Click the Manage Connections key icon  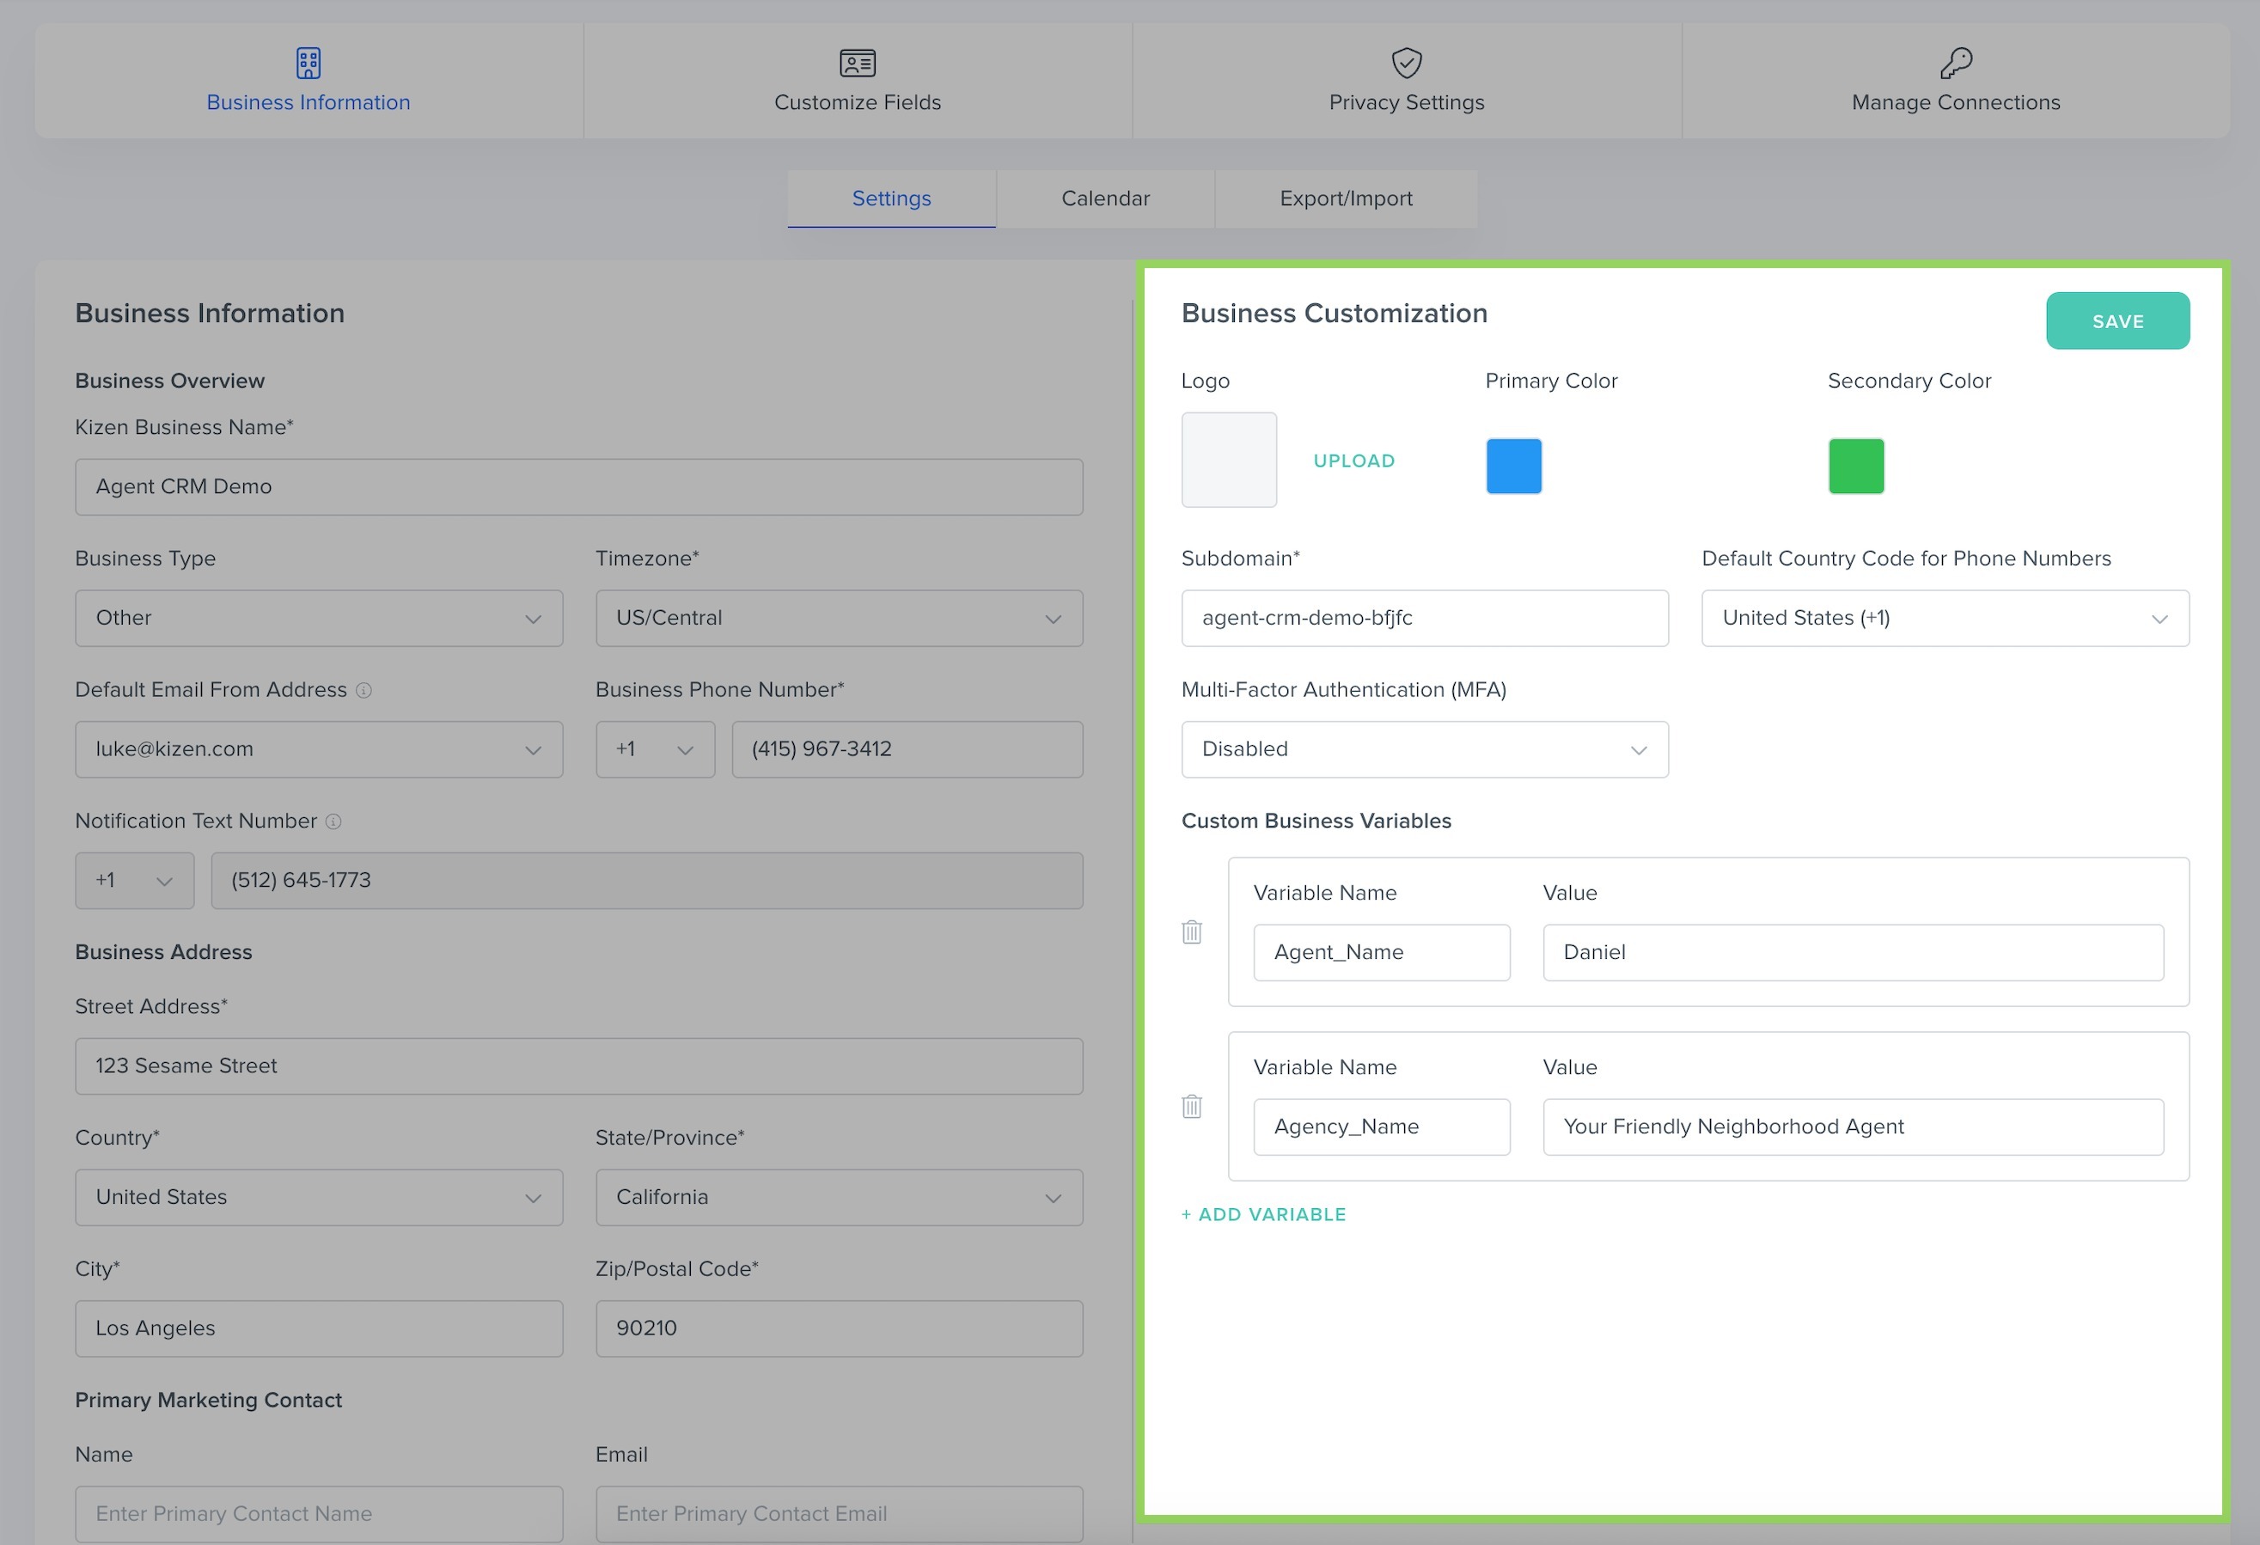click(x=1956, y=64)
